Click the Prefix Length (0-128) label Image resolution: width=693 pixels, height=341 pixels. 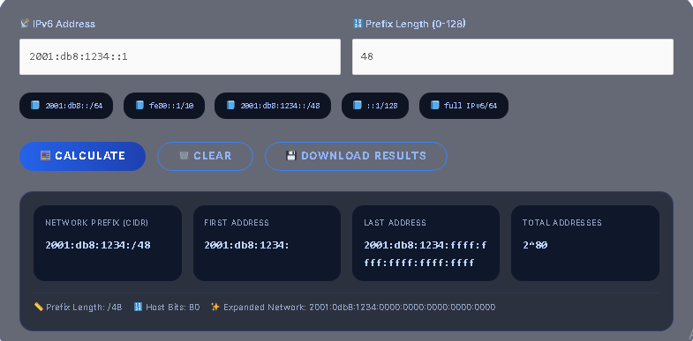coord(416,24)
